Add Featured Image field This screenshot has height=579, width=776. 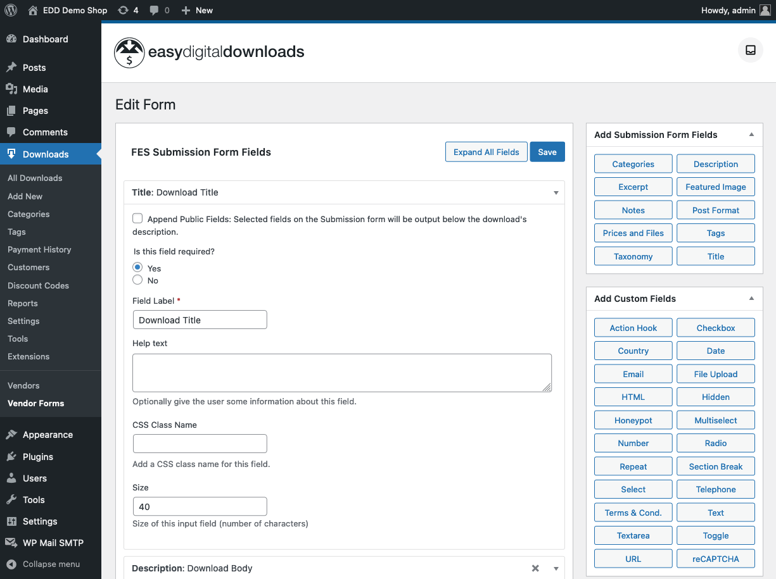tap(716, 187)
